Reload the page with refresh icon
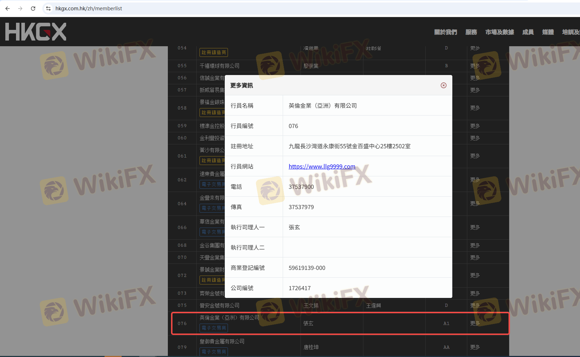 point(33,9)
